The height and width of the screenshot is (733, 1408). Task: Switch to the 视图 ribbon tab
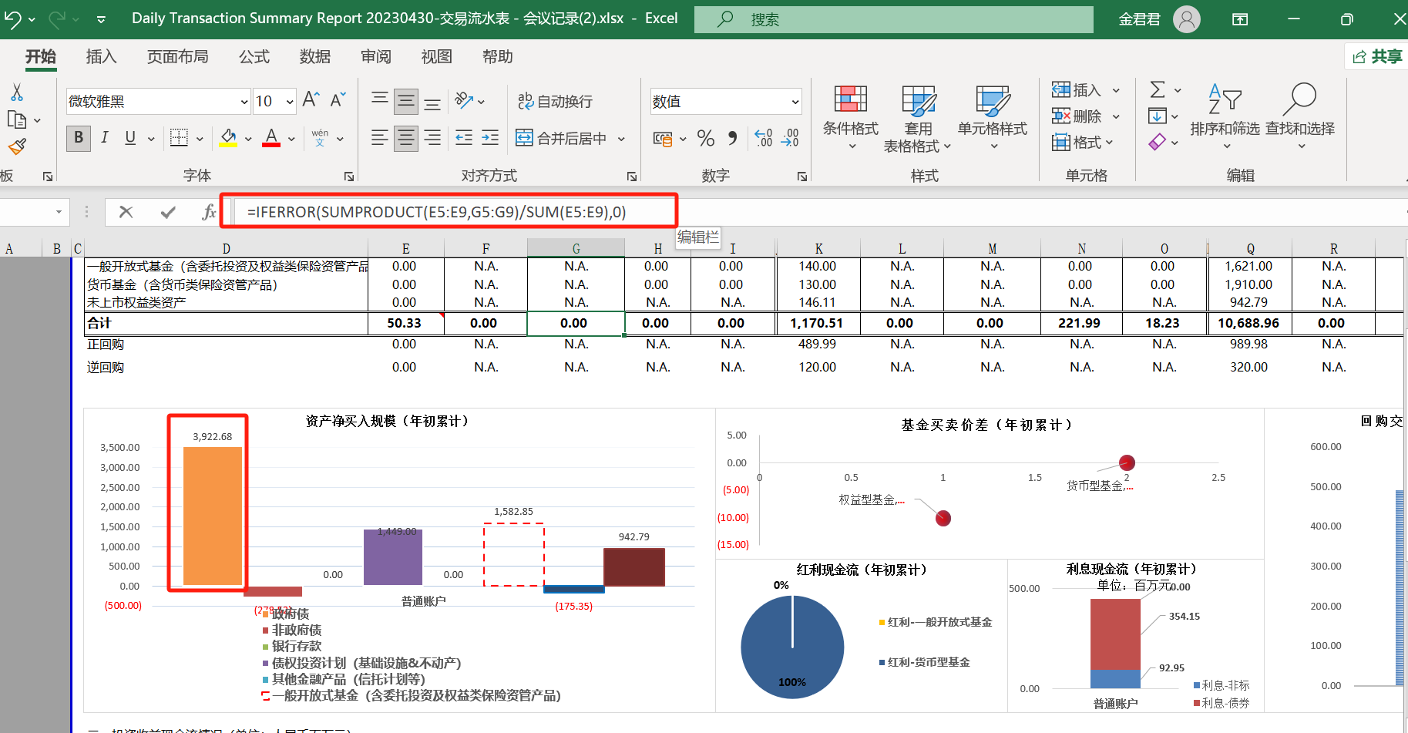436,56
